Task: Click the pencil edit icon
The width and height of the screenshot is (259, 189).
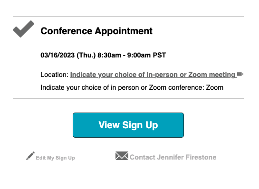Action: tap(30, 156)
